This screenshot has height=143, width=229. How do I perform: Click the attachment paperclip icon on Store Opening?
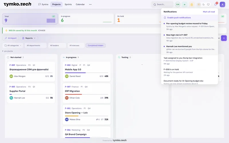click(97, 119)
